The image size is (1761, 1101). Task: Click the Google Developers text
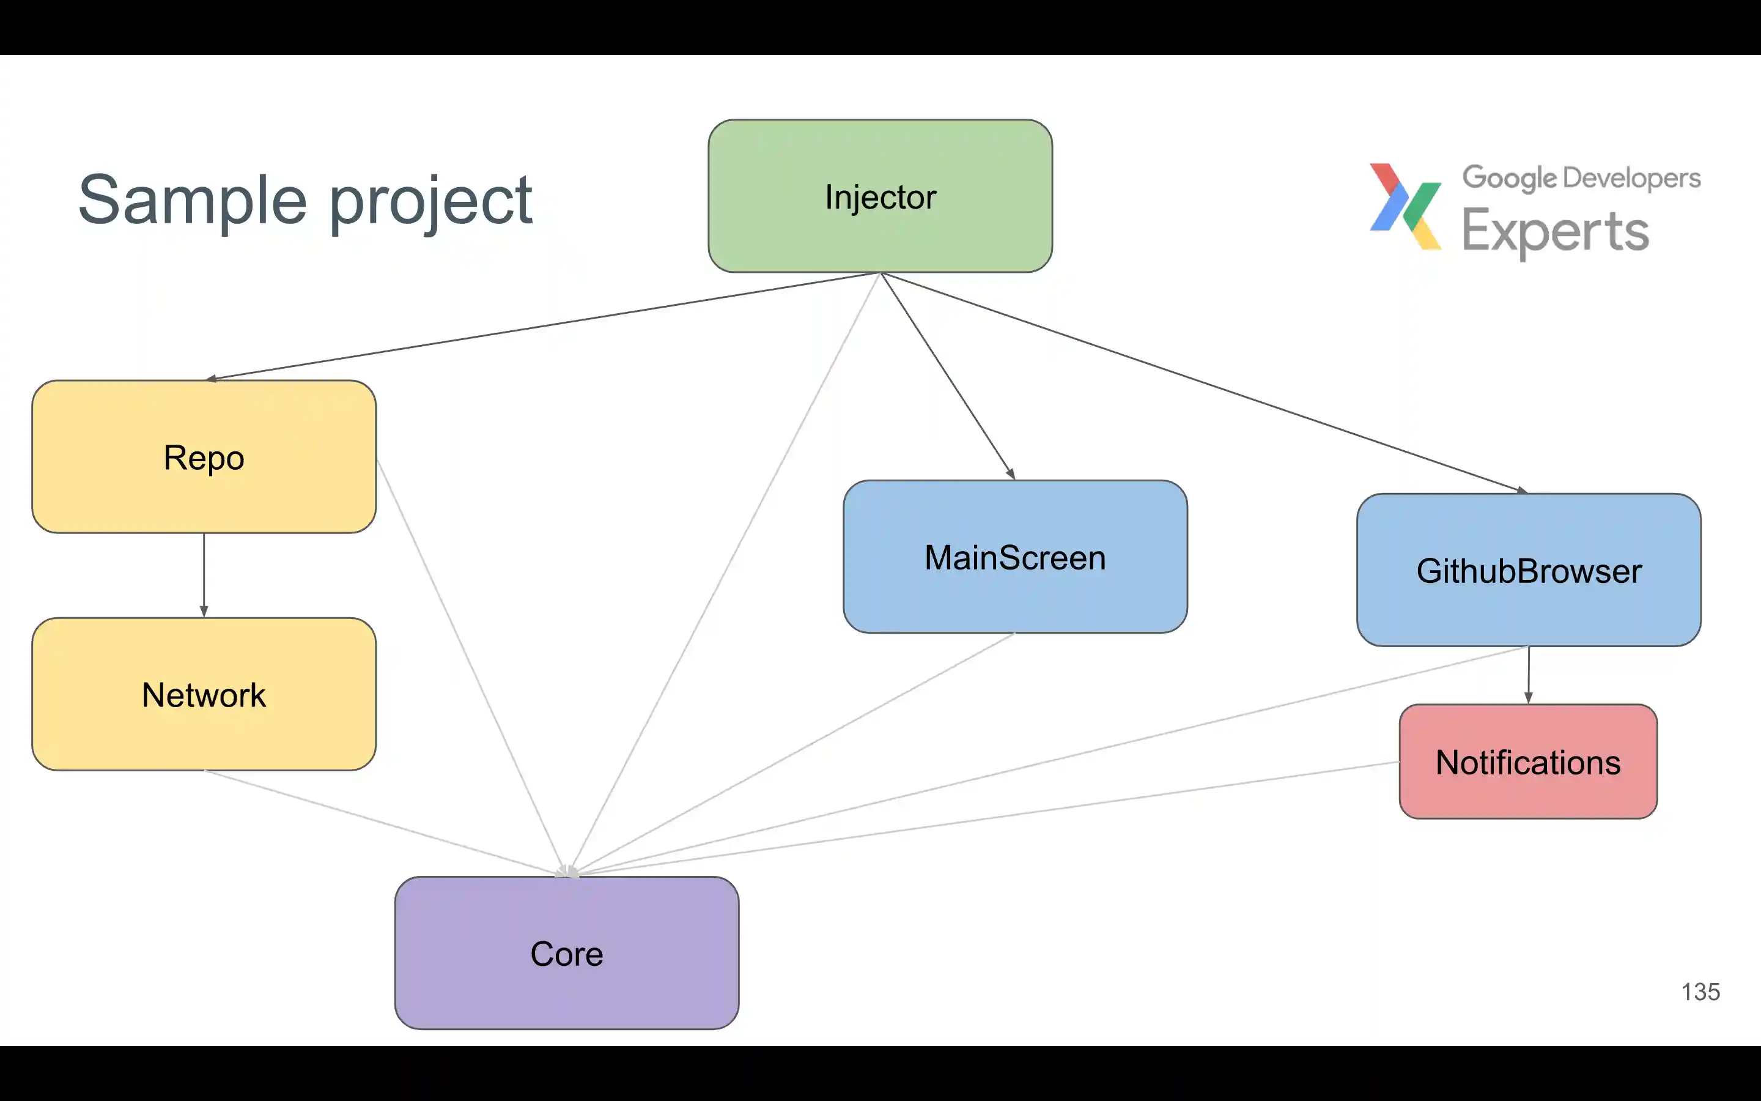tap(1581, 177)
